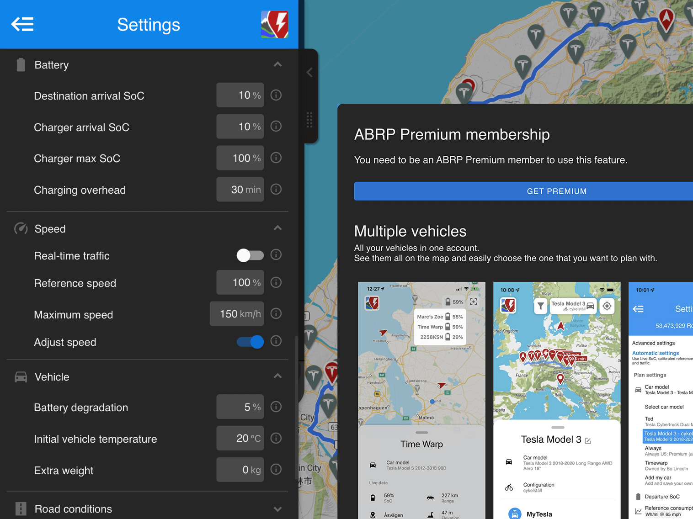Image resolution: width=693 pixels, height=519 pixels.
Task: Edit the Charger arrival SoC field
Action: [240, 127]
